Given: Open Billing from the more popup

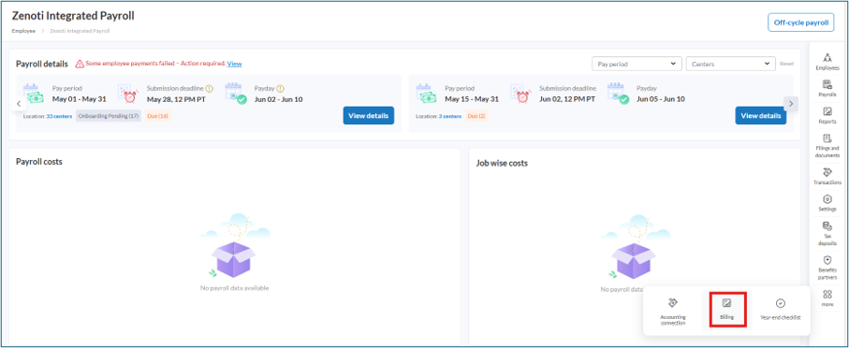Looking at the screenshot, I should [x=727, y=310].
